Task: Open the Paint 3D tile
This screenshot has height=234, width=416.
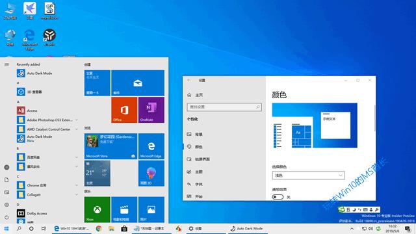Action: tap(151, 174)
